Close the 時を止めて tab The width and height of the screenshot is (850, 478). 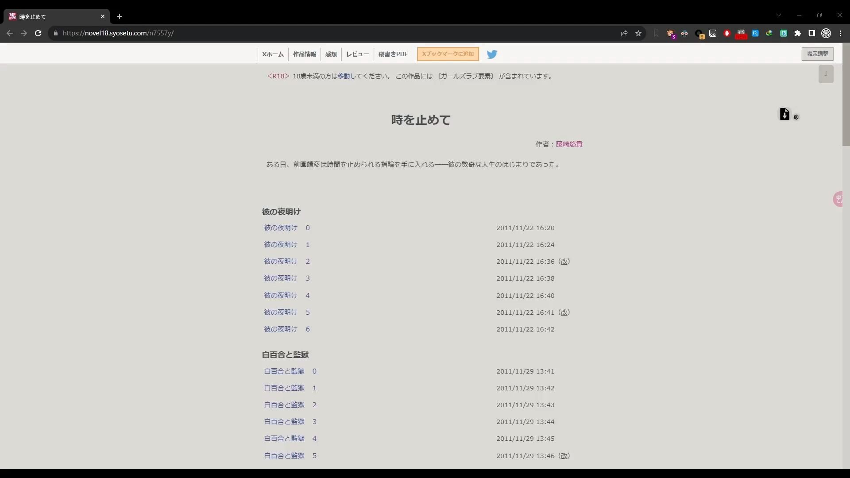[x=102, y=16]
